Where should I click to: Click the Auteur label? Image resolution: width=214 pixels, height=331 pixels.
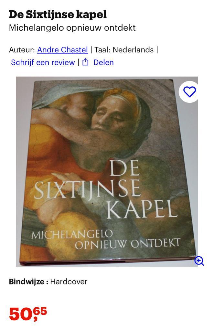click(x=22, y=50)
